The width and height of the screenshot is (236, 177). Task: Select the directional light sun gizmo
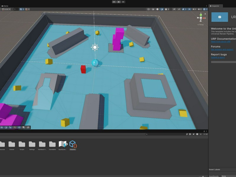click(95, 47)
